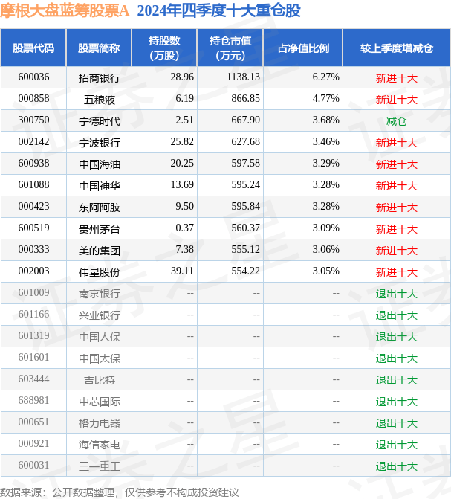The height and width of the screenshot is (499, 451).
Task: Click stock name 中芯国际
Action: [x=100, y=401]
